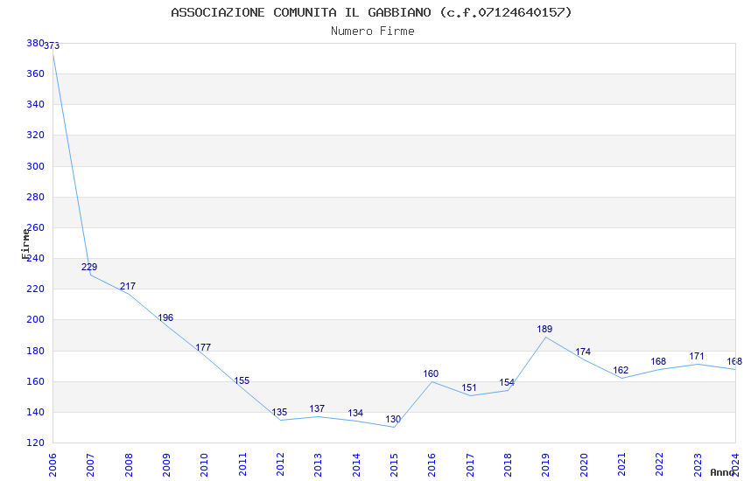Click the 360 y-axis tick label

(35, 74)
